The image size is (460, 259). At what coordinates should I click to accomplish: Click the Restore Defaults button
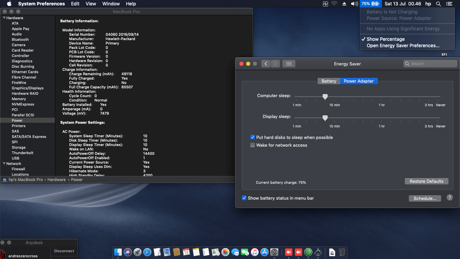coord(426,181)
